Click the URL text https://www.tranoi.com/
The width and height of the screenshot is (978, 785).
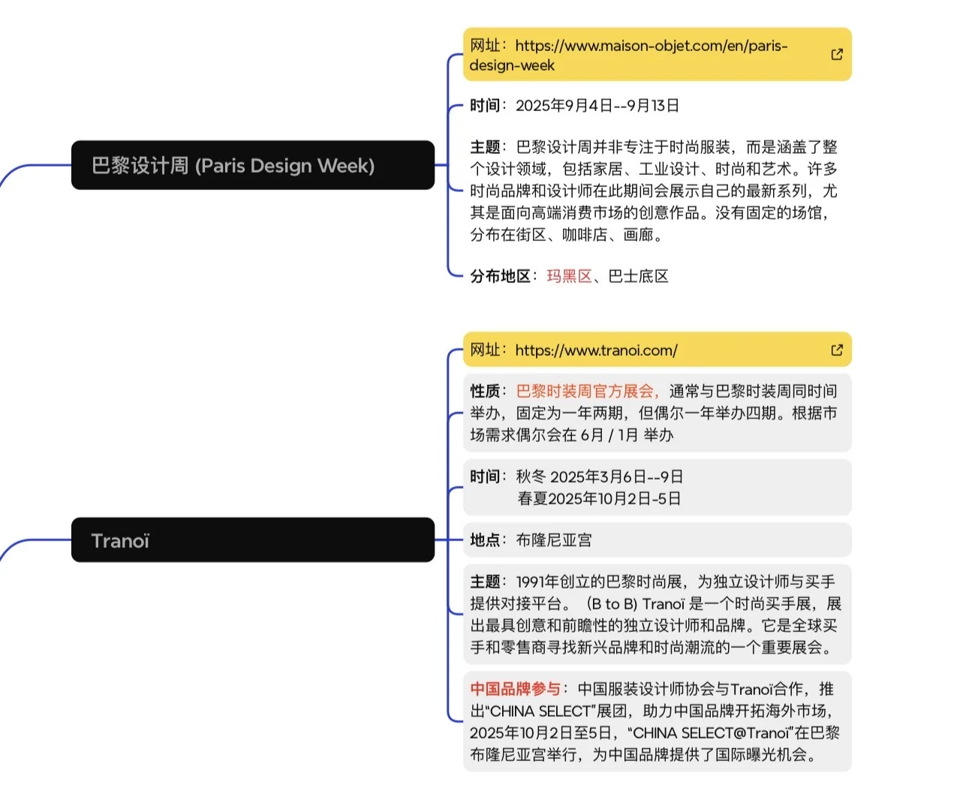coord(597,350)
